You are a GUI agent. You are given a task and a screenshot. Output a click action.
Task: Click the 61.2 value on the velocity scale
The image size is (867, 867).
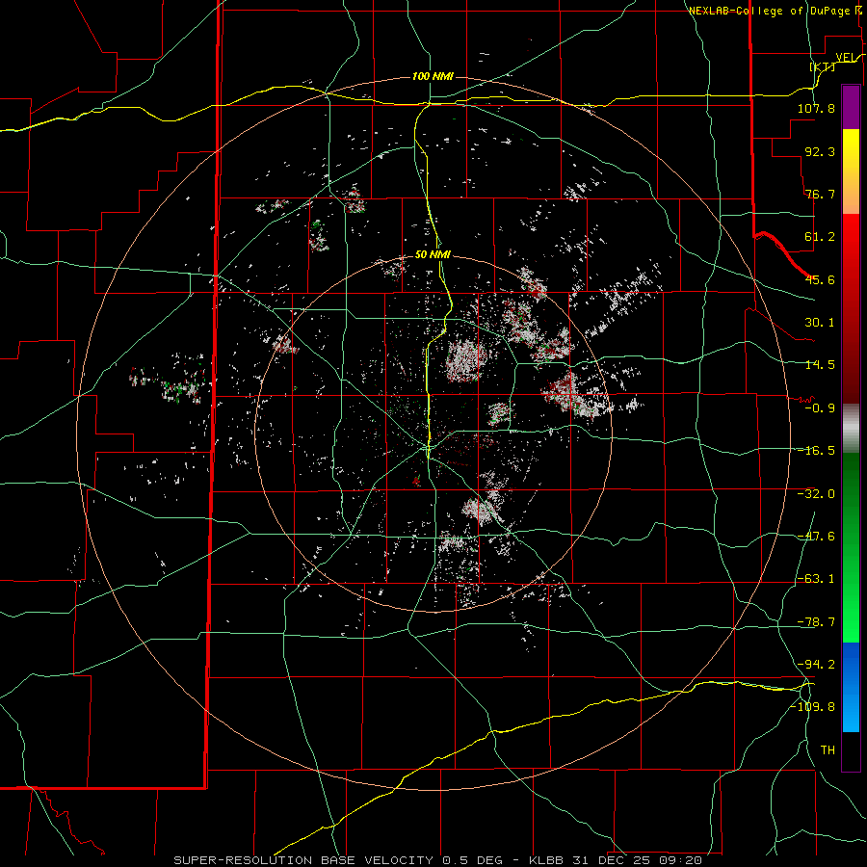coord(820,237)
